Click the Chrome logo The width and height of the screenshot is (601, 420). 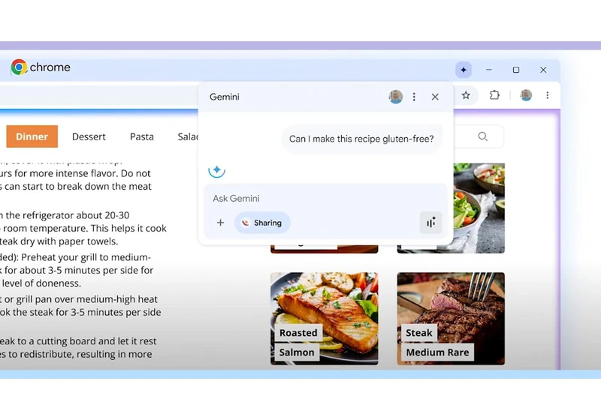coord(19,67)
